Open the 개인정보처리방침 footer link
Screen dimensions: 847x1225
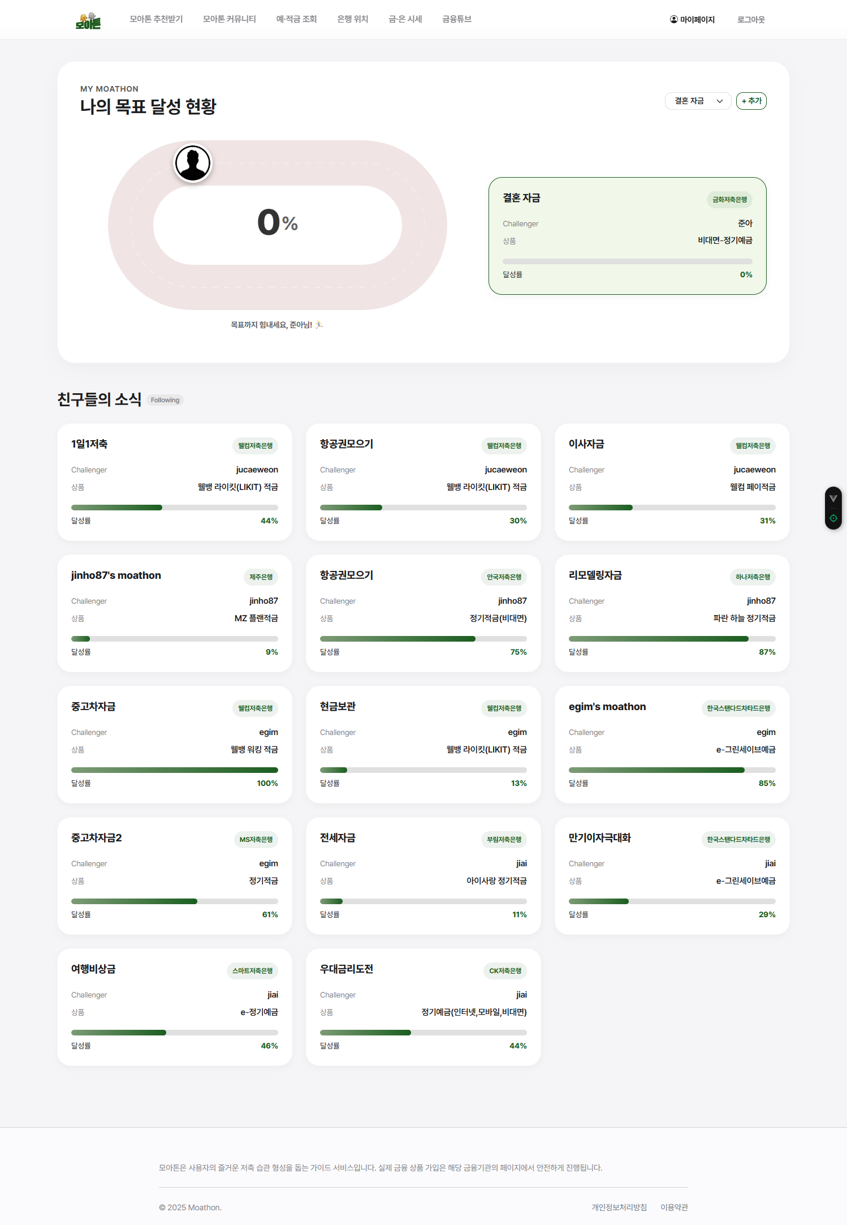(619, 1207)
